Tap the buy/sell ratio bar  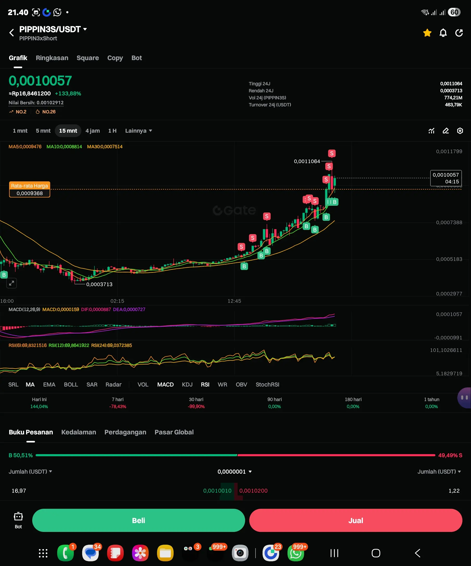point(235,455)
